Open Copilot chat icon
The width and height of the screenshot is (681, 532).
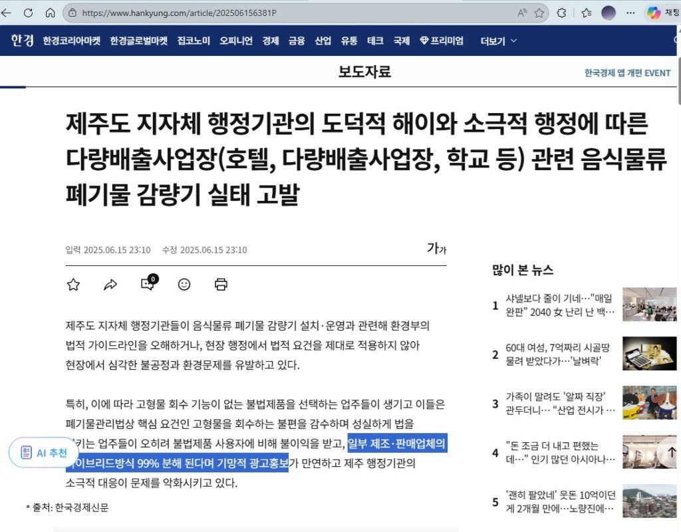click(654, 13)
